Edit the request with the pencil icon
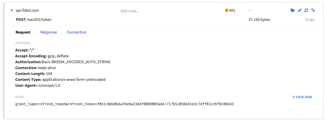327x122 pixels. (x=299, y=10)
